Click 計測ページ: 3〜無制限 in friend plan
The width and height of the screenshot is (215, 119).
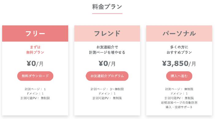(x=107, y=89)
